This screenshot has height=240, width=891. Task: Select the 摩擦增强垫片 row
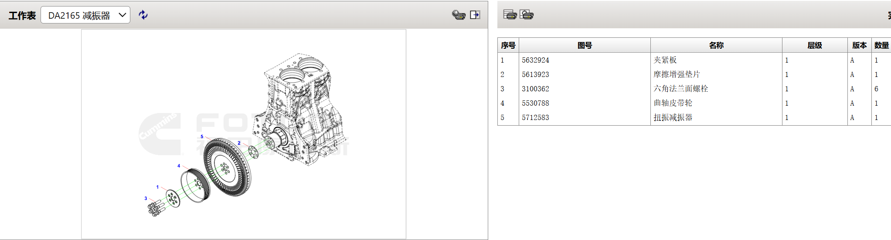coord(677,74)
